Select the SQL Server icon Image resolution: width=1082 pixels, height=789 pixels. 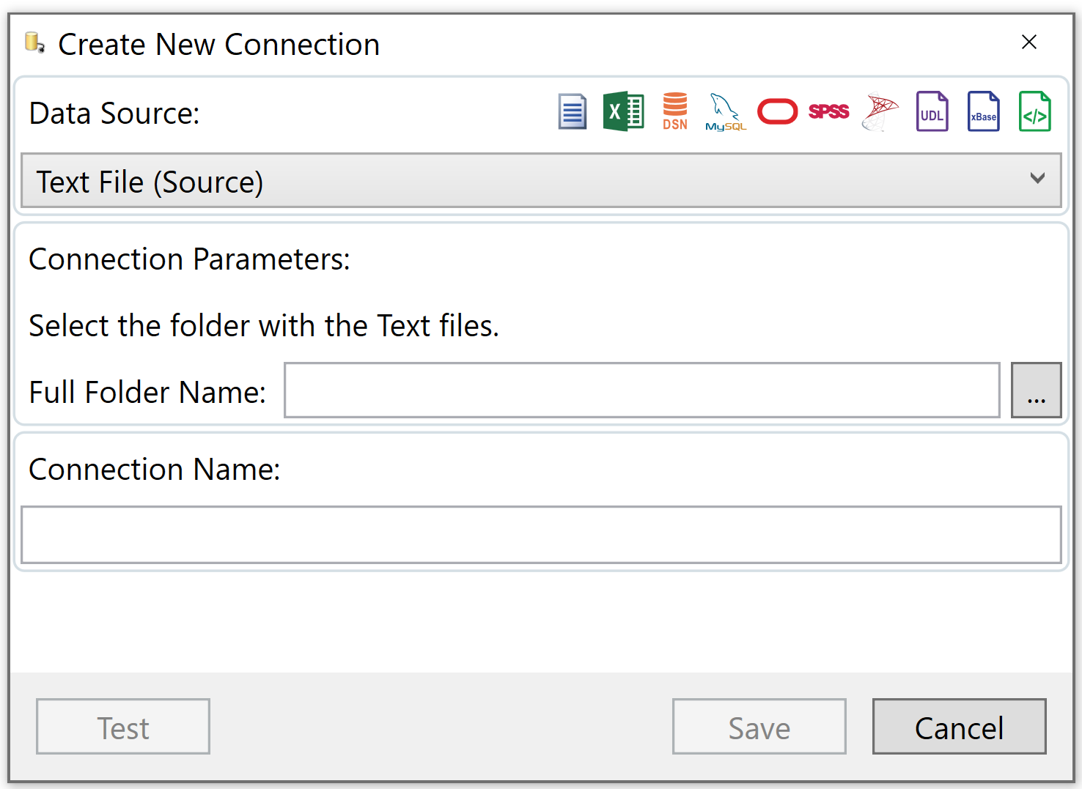click(x=880, y=111)
